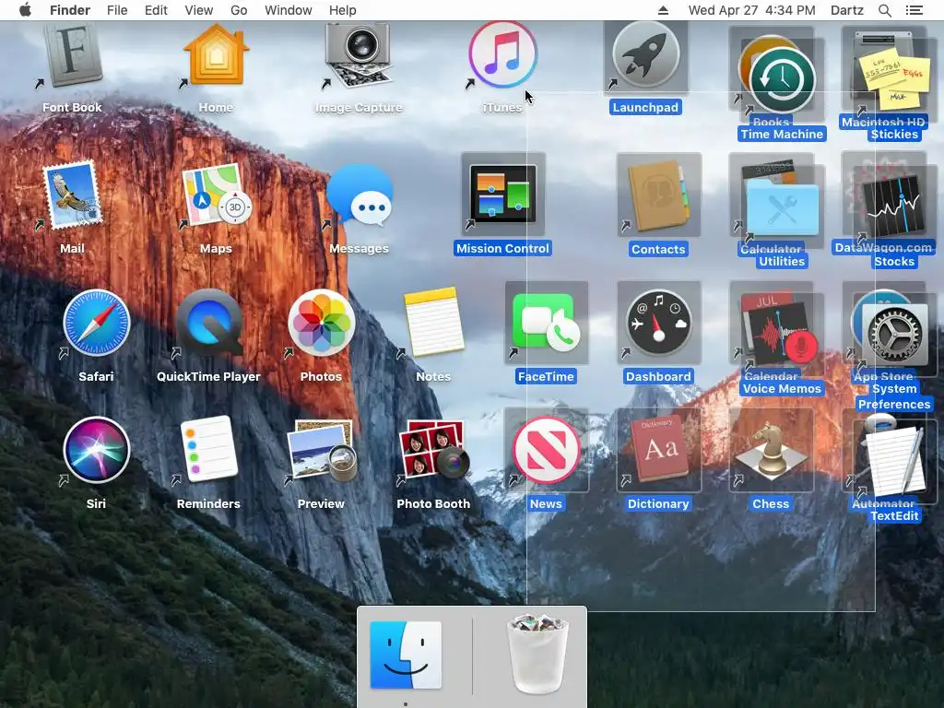Select the Photos flower icon
This screenshot has height=708, width=944.
tap(321, 324)
